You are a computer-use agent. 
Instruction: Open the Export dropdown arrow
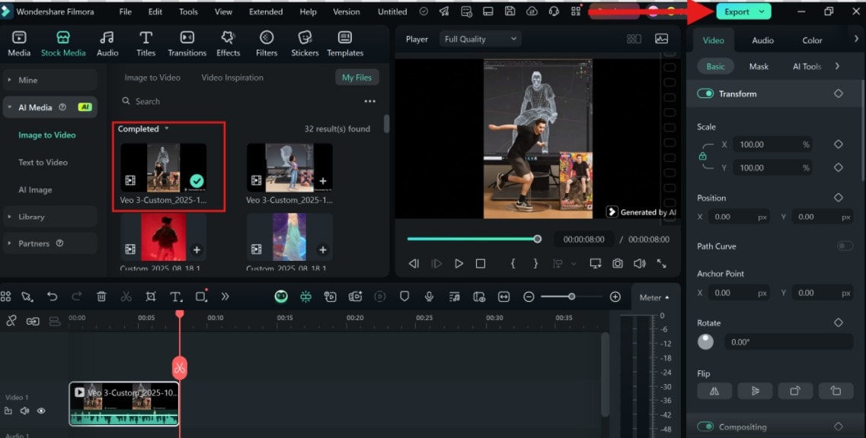click(762, 11)
